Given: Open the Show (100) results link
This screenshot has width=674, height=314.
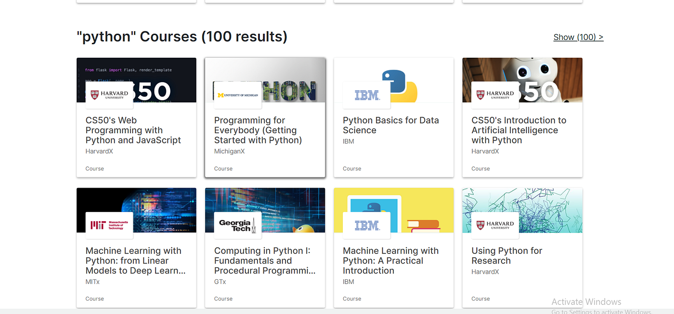Looking at the screenshot, I should pyautogui.click(x=578, y=37).
